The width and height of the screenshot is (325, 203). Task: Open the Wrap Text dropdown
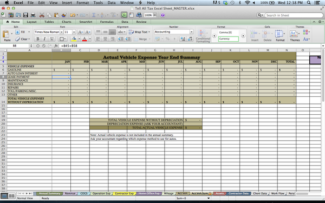pos(149,32)
